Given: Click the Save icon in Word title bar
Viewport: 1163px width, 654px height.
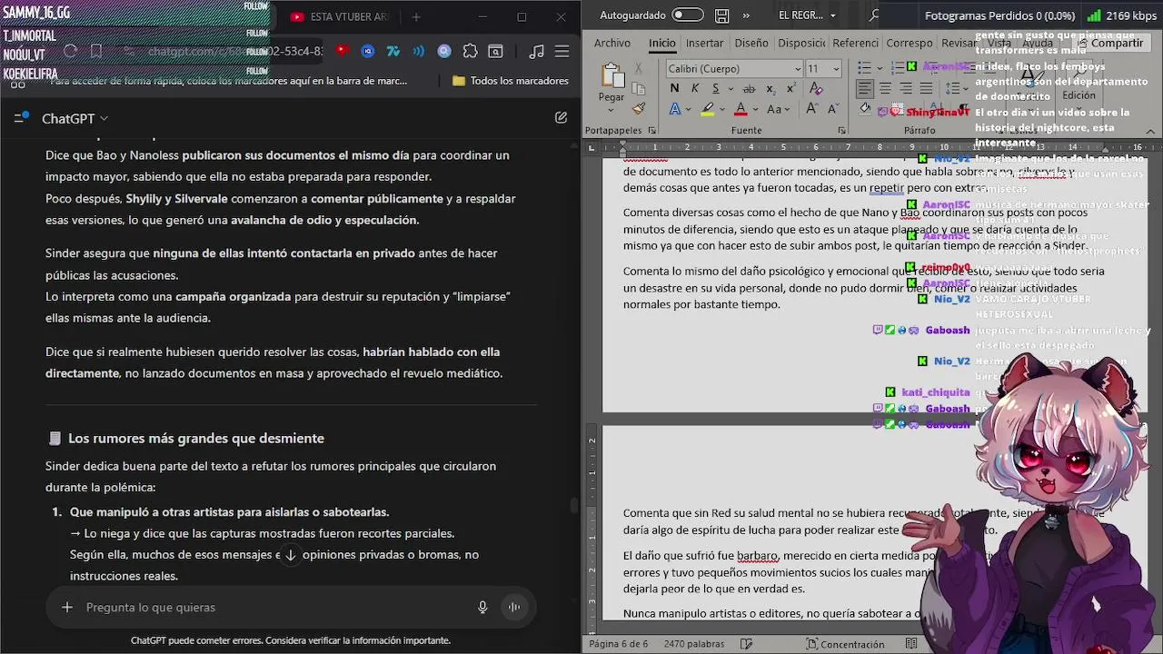Looking at the screenshot, I should pyautogui.click(x=721, y=15).
